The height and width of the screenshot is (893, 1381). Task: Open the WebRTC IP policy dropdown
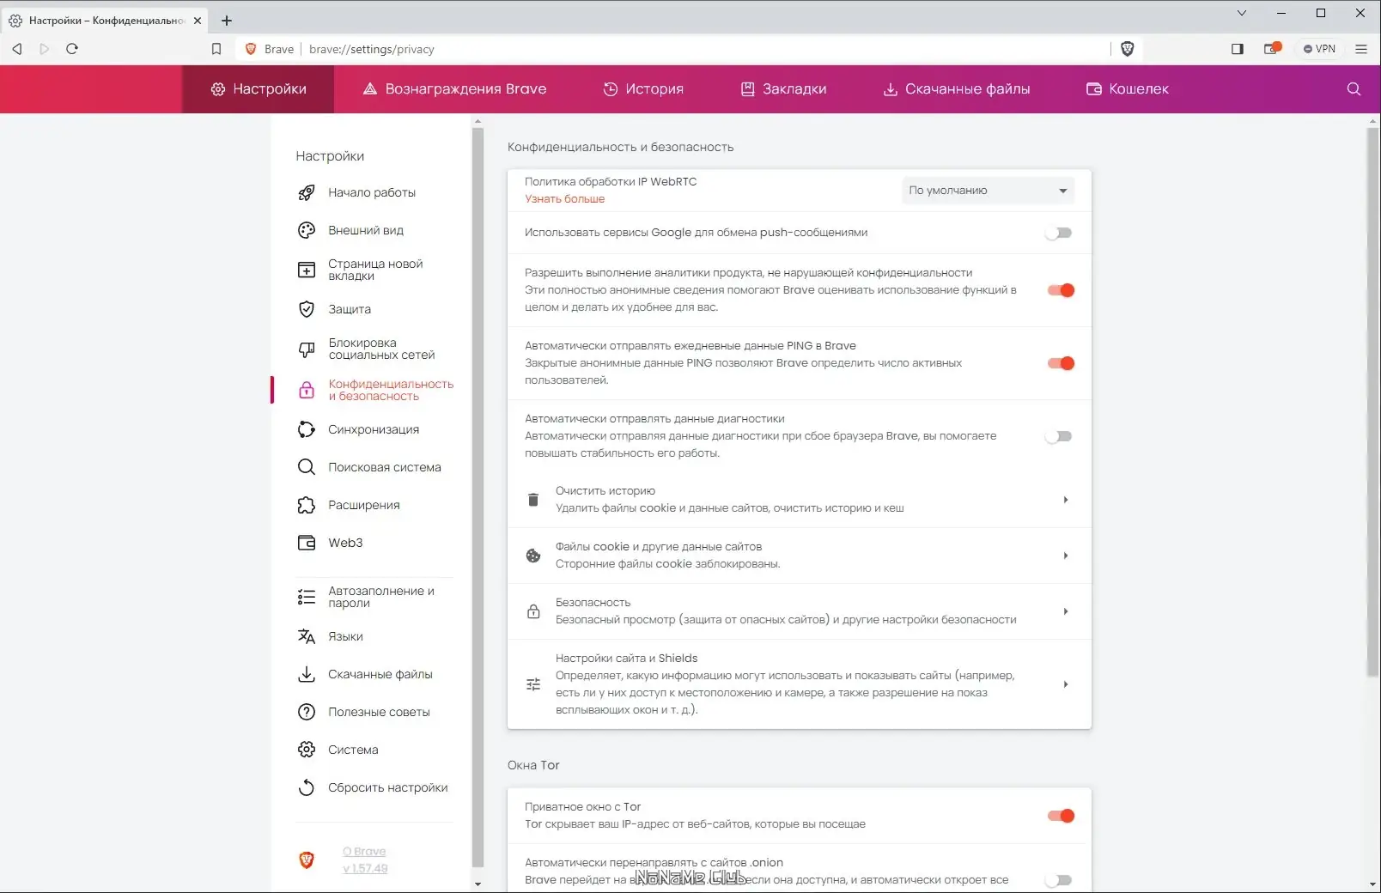[x=987, y=190]
